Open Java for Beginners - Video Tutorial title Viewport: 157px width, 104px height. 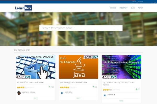point(74,82)
